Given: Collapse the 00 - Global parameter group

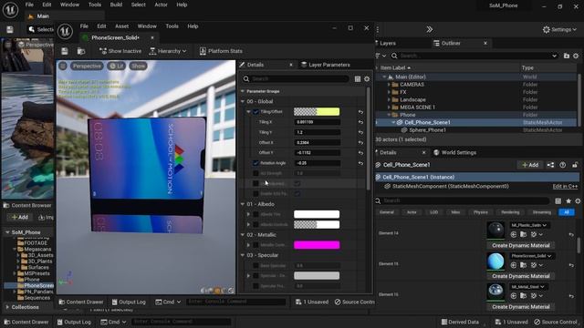Looking at the screenshot, I should (243, 101).
